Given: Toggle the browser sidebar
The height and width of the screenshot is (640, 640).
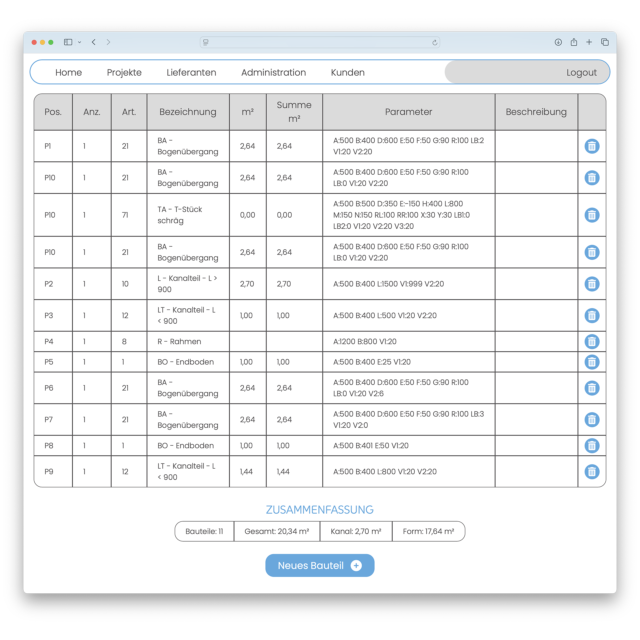Looking at the screenshot, I should 68,42.
